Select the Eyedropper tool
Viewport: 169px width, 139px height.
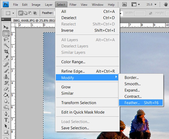[x=6, y=58]
